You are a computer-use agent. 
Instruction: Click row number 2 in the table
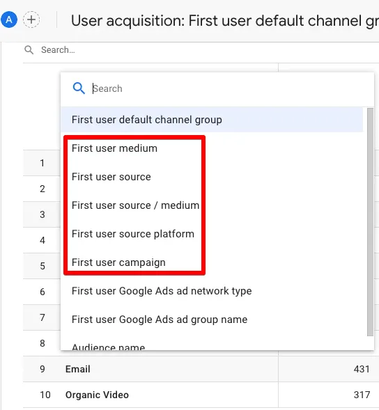point(42,189)
